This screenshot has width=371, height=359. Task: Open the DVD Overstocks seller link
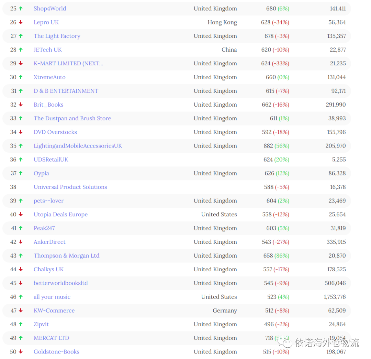[x=55, y=132]
